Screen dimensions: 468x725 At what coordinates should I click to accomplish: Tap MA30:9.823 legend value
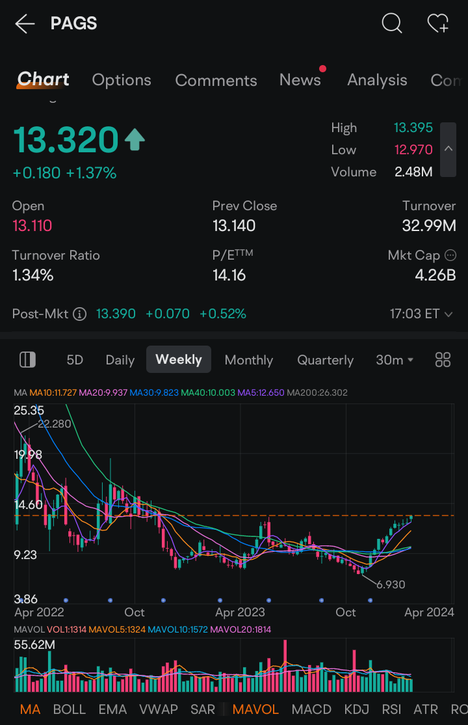click(x=154, y=392)
